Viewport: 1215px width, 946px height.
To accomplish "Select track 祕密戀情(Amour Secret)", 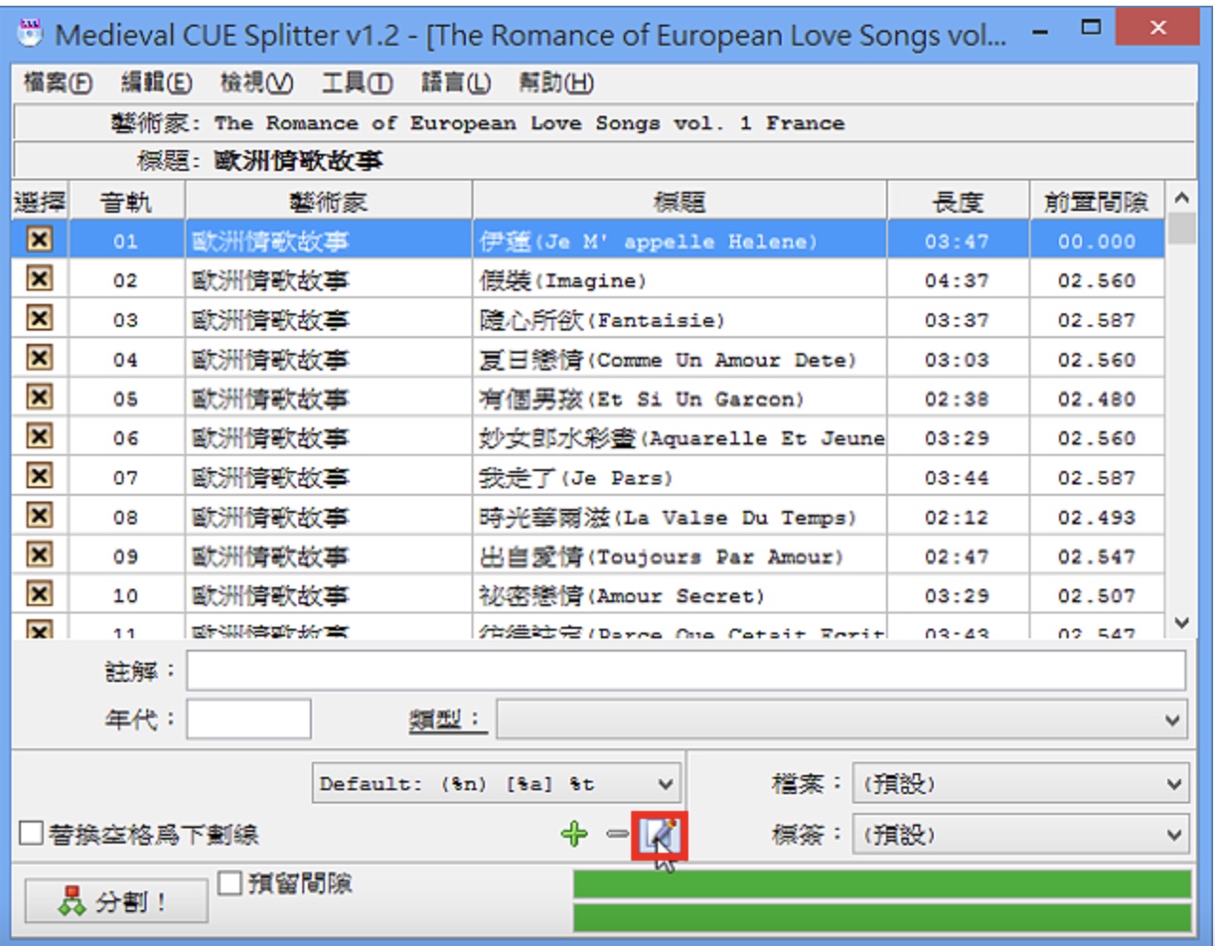I will 622,596.
